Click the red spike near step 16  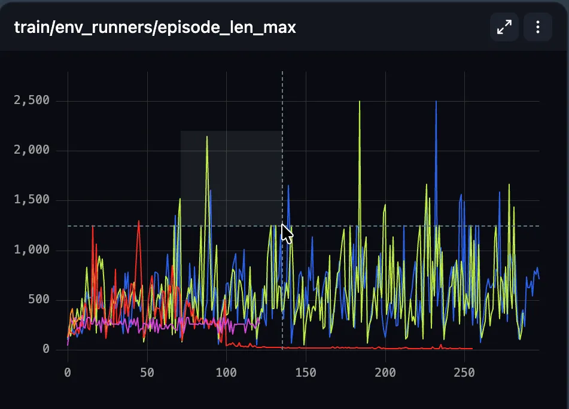93,227
